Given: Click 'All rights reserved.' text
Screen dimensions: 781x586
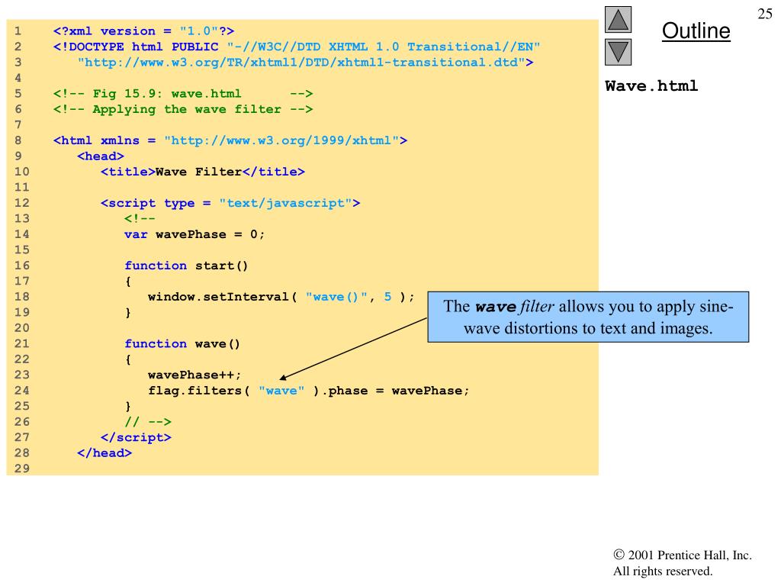Looking at the screenshot, I should point(663,571).
